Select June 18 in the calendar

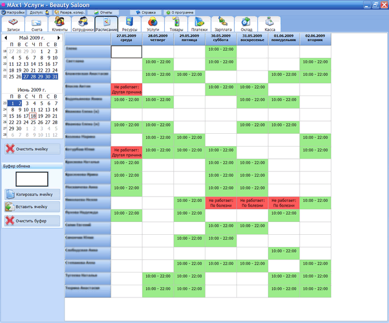tap(33, 116)
